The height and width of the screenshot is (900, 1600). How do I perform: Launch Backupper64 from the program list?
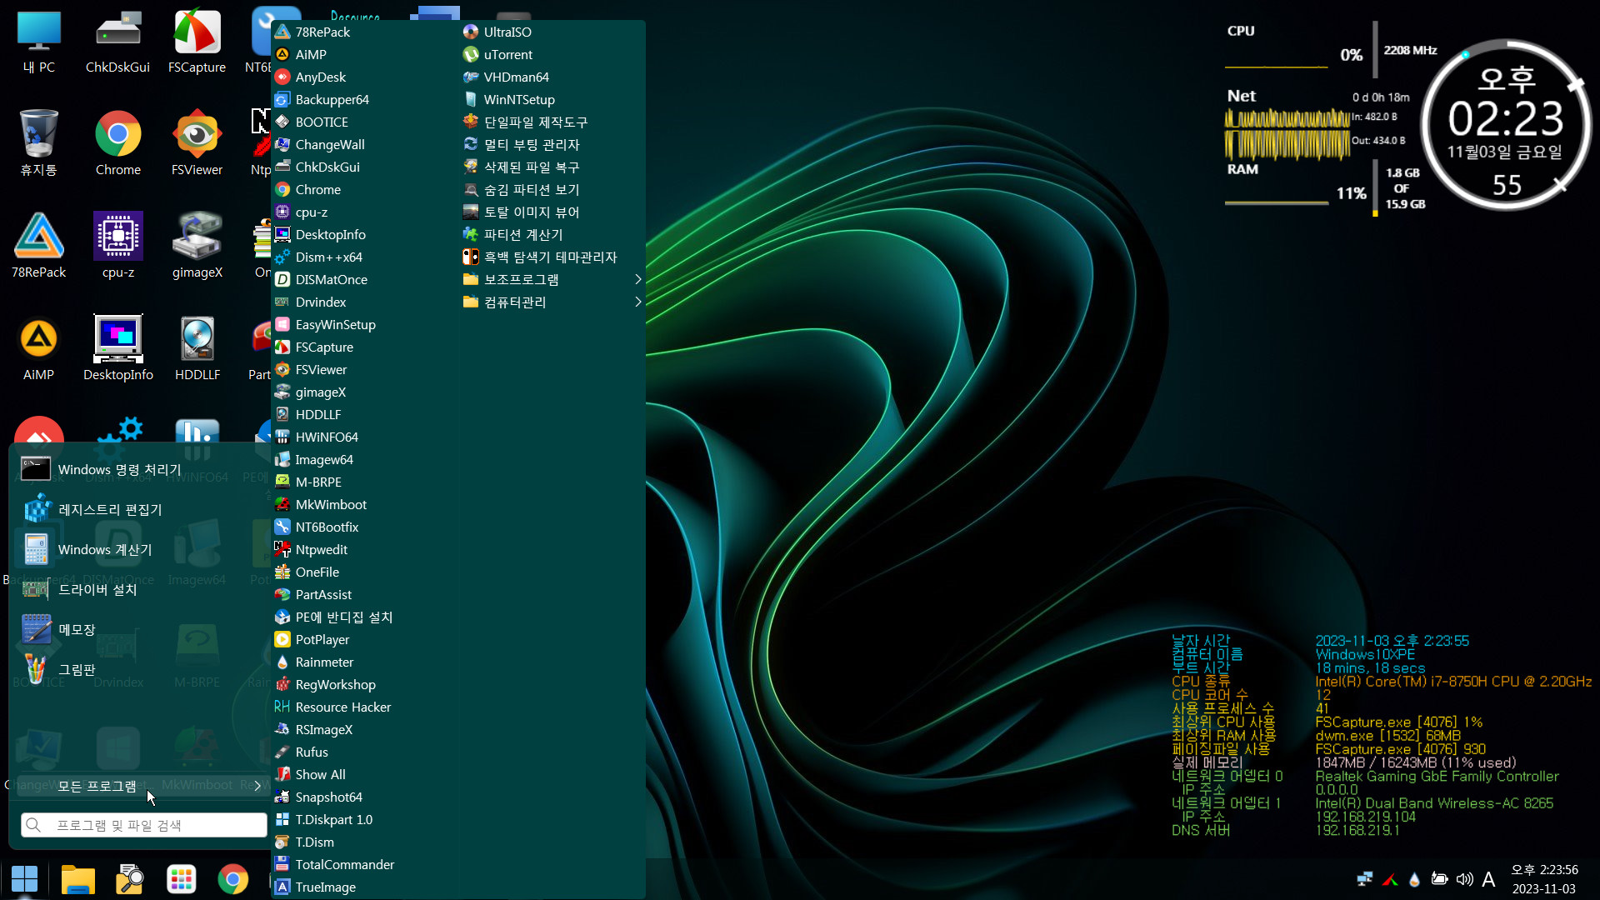click(363, 99)
